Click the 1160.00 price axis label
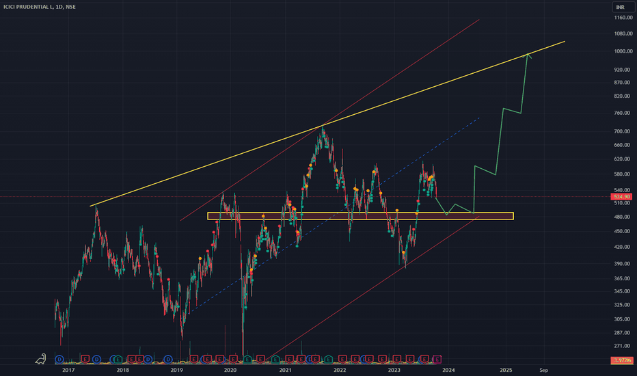This screenshot has height=376, width=637. coord(623,18)
